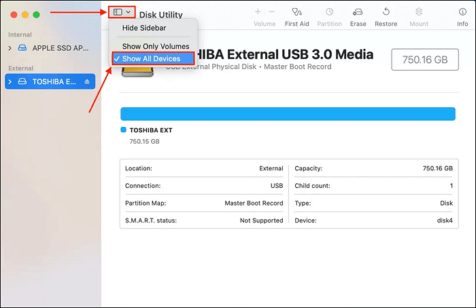Click the Mount toolbar icon
The image size is (476, 308).
419,12
